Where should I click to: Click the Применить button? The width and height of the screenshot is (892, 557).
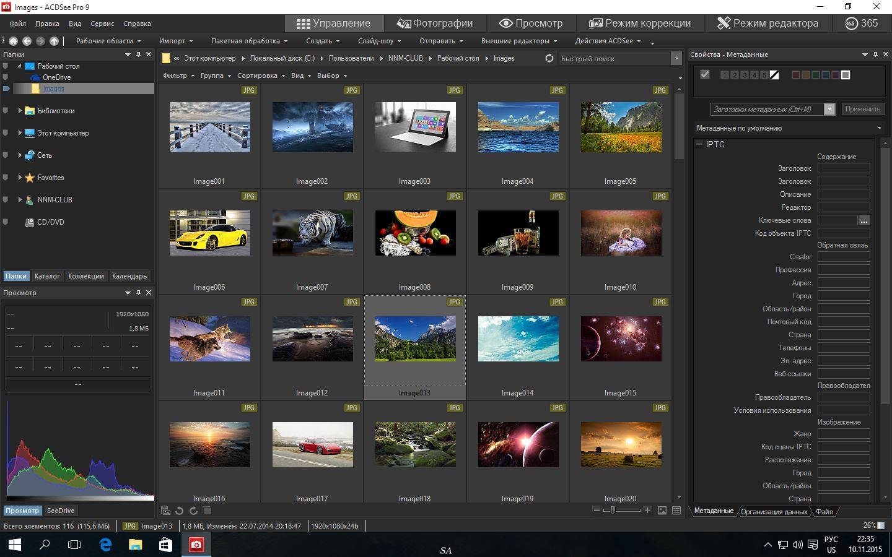coord(862,109)
